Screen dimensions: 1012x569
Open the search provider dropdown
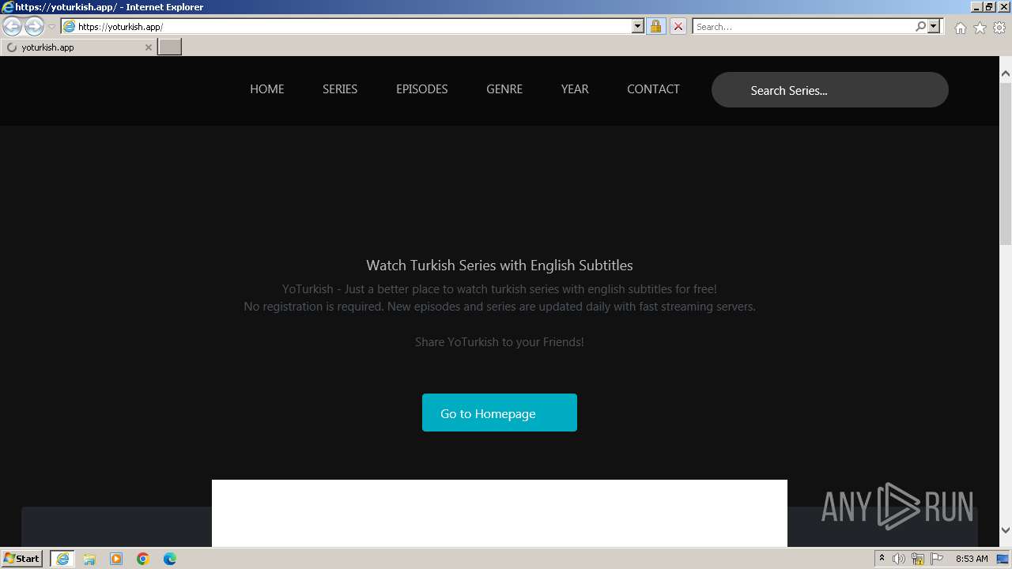tap(934, 27)
